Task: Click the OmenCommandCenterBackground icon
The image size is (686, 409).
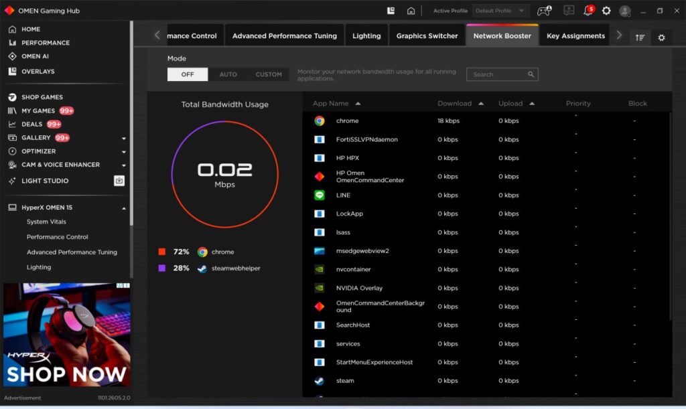Action: (x=320, y=307)
